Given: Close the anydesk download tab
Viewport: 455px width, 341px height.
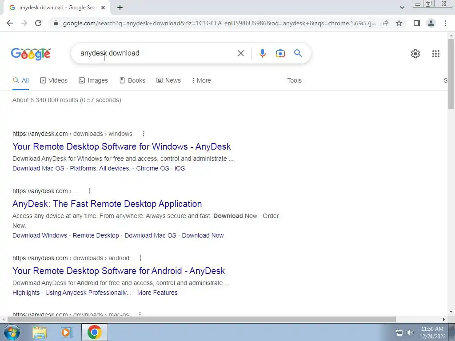Looking at the screenshot, I should click(103, 8).
